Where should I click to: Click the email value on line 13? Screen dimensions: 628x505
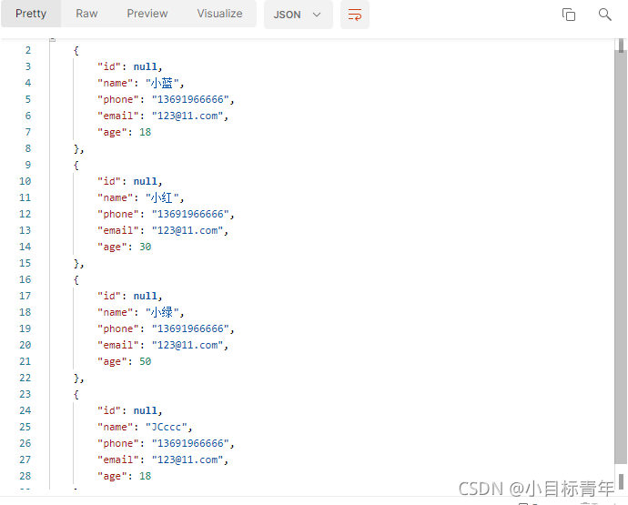[x=187, y=230]
